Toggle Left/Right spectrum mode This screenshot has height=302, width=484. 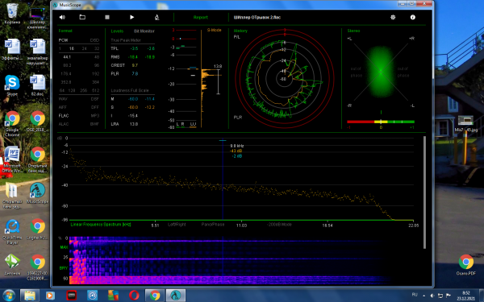coord(177,225)
